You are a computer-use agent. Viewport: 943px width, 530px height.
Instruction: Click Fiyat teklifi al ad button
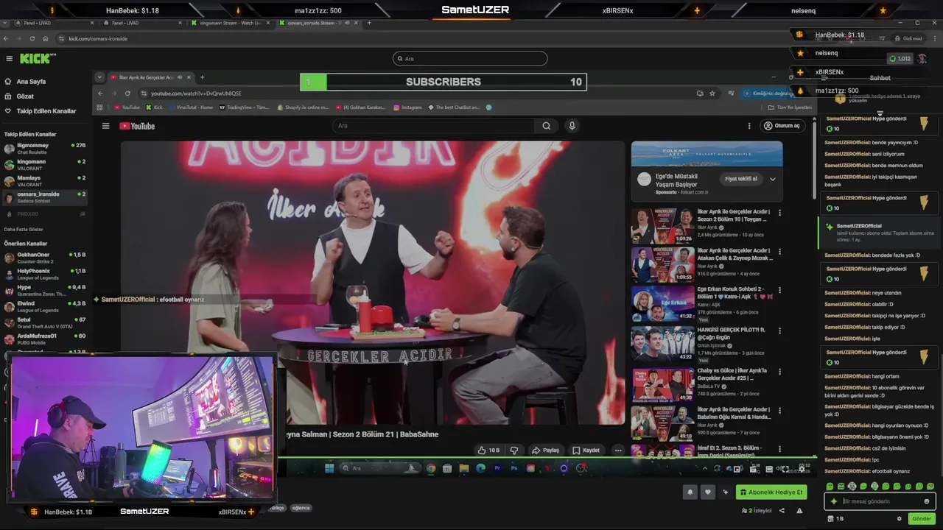(741, 179)
